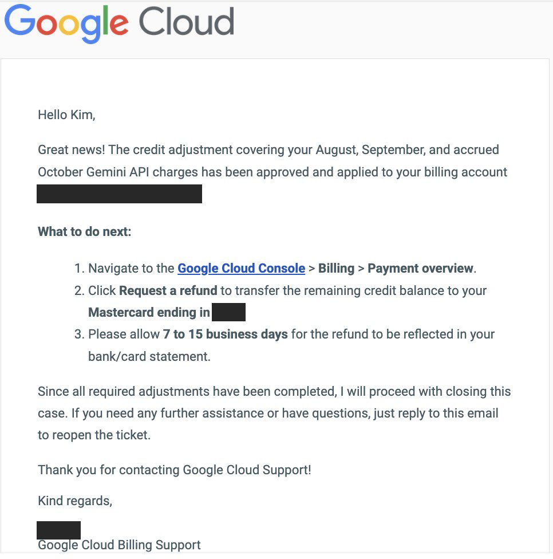Click the 'Kind regards' closing

click(x=75, y=501)
